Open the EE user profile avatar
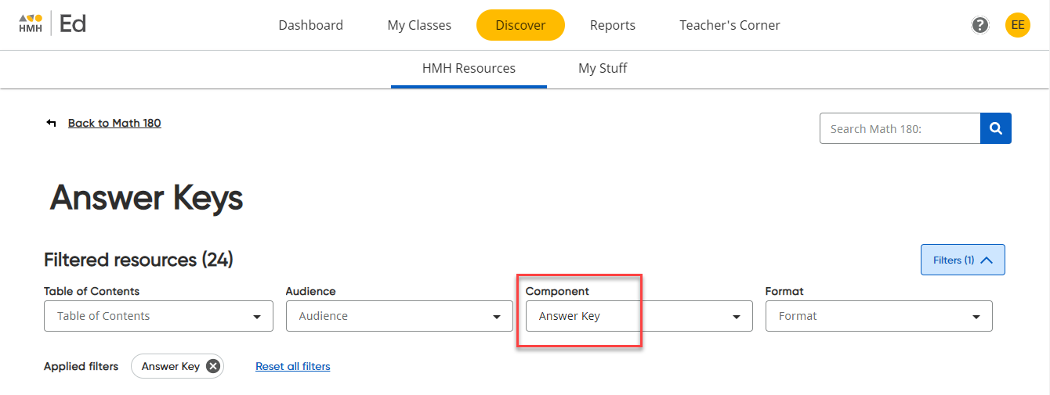The image size is (1050, 395). 1017,25
